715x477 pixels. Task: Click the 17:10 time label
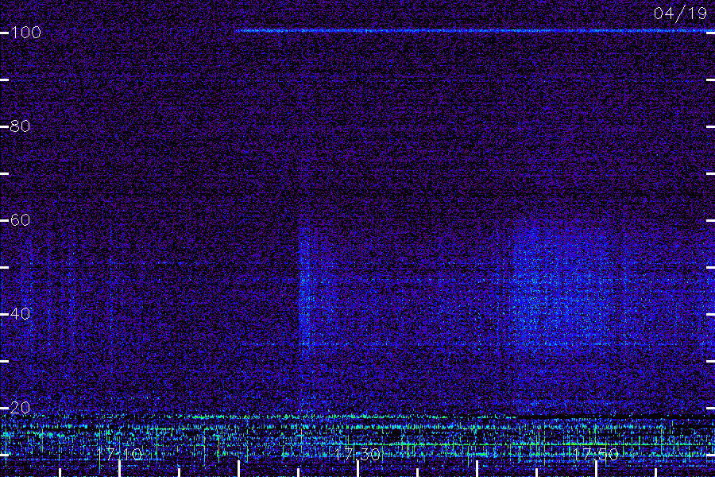pos(119,454)
